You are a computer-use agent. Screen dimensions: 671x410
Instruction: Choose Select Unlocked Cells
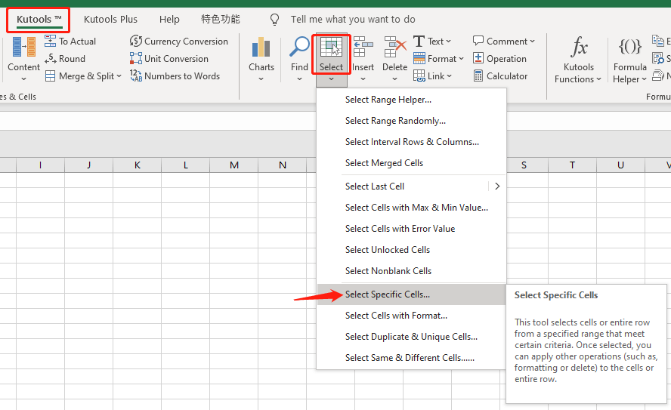(x=411, y=250)
